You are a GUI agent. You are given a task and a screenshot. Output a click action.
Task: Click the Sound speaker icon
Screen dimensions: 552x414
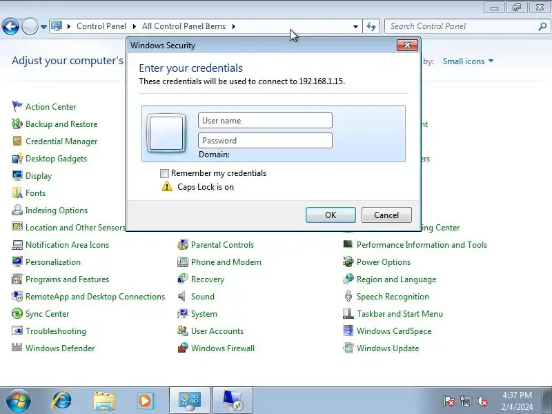[x=182, y=296]
